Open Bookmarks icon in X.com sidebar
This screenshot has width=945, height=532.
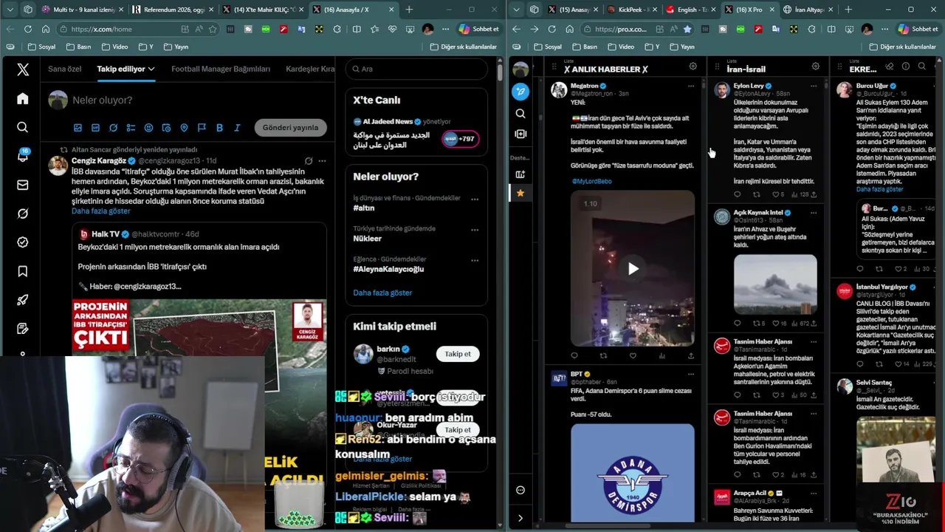[x=23, y=271]
